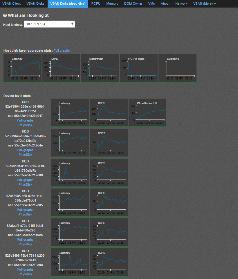The height and width of the screenshot is (279, 238).
Task: Open Full graphs for HDD naa.55cd2e404c212d4e
Action: point(25,150)
